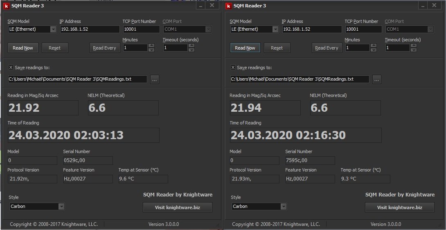Click TCP Port Number field in left window
The height and width of the screenshot is (230, 446).
[x=141, y=29]
